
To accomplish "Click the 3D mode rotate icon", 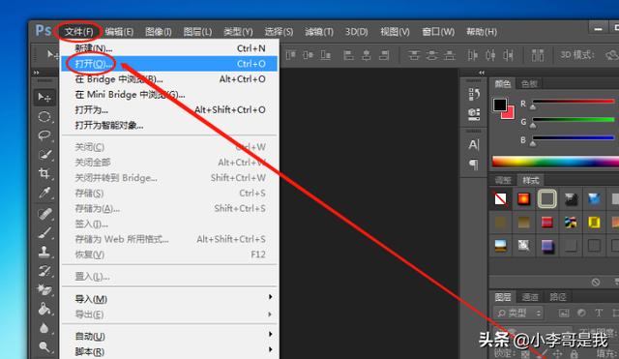I will 612,55.
